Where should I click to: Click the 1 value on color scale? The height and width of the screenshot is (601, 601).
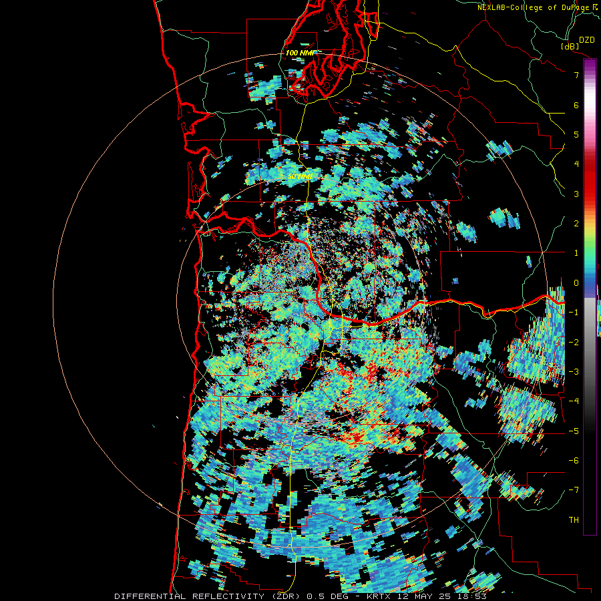point(576,253)
